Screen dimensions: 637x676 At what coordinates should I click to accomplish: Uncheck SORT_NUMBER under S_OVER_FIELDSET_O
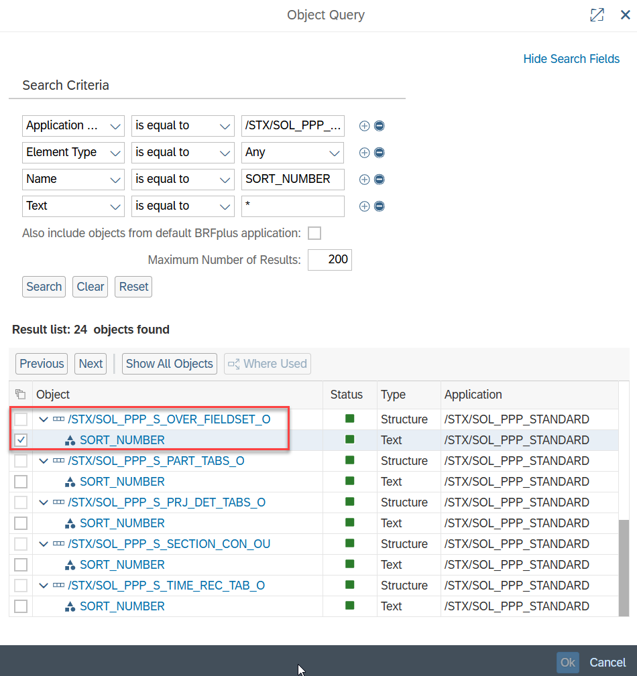tap(21, 440)
